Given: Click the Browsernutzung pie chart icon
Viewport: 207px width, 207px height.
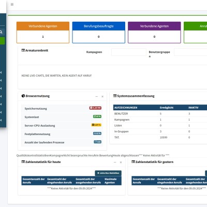Looking at the screenshot, I should pos(23,96).
